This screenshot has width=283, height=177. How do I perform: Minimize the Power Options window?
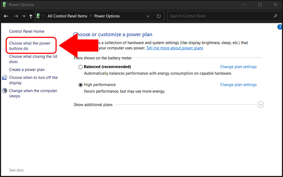(x=244, y=5)
